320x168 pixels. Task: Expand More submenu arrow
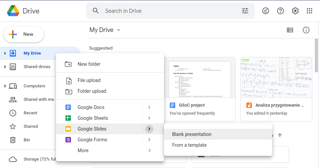[149, 150]
